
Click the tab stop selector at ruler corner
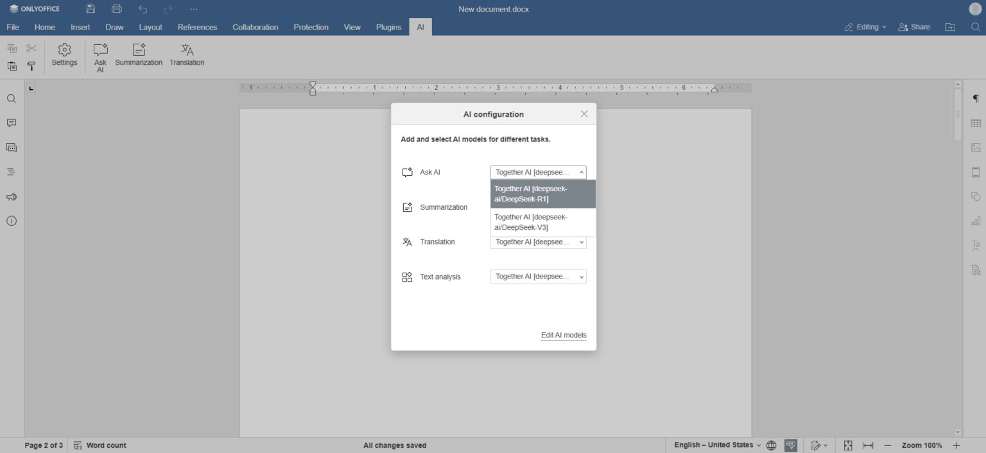pyautogui.click(x=31, y=88)
